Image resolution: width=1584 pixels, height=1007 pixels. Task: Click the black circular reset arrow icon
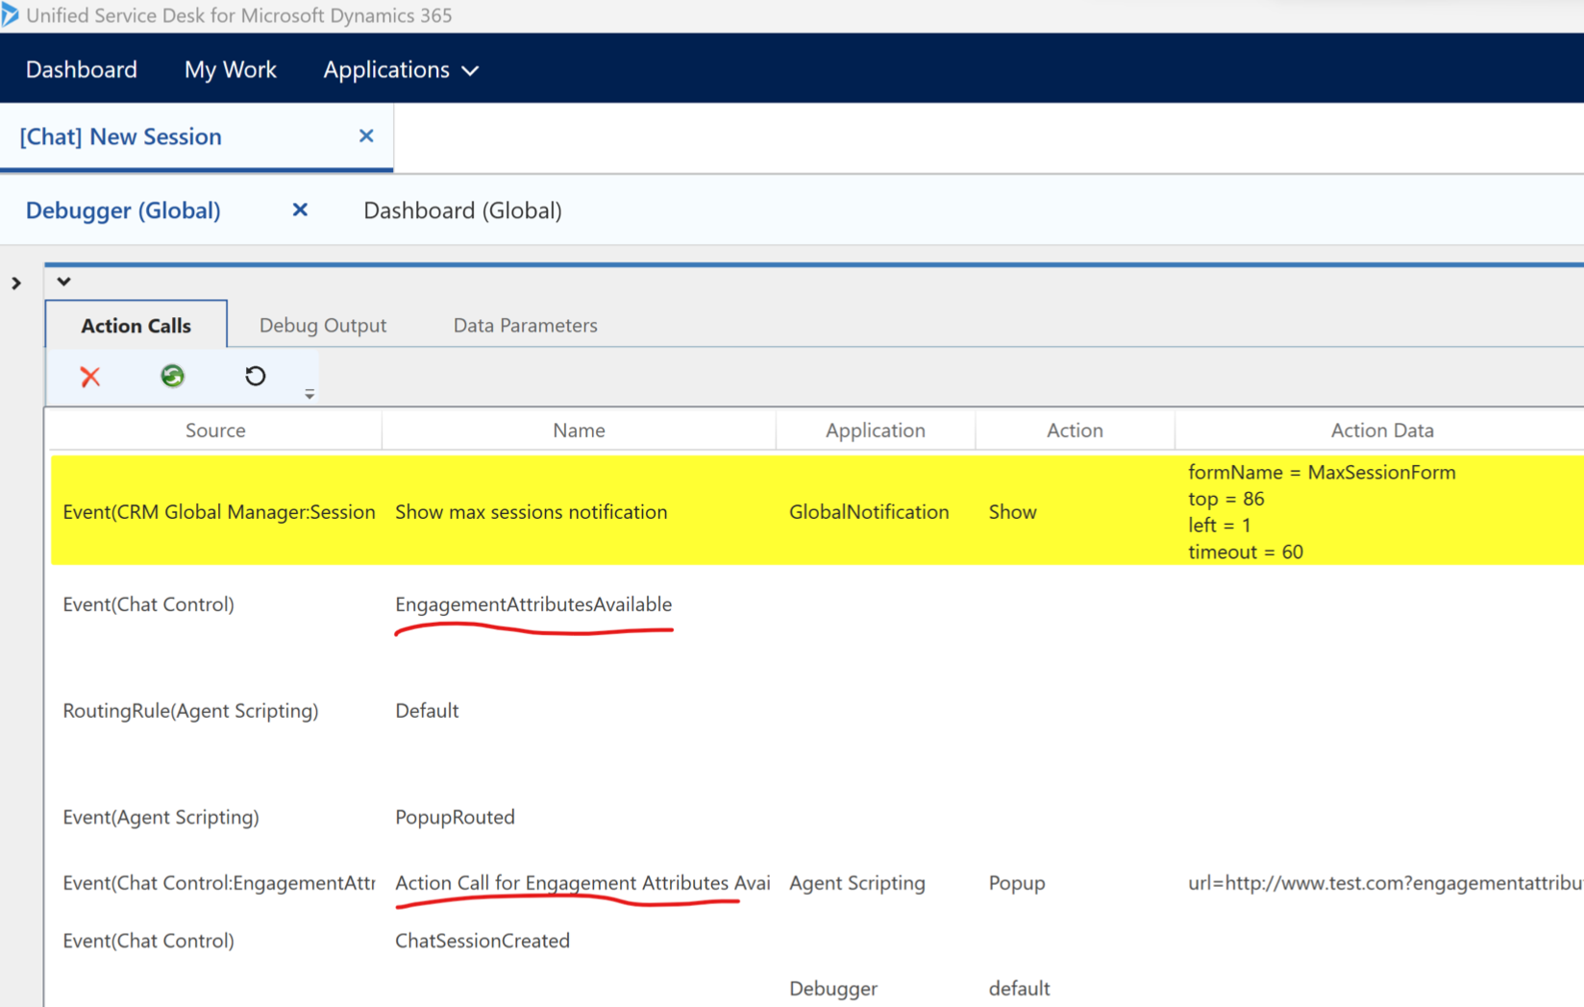(x=255, y=376)
